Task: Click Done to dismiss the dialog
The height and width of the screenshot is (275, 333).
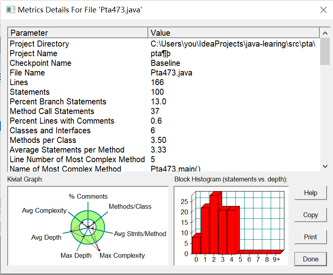Action: (310, 259)
